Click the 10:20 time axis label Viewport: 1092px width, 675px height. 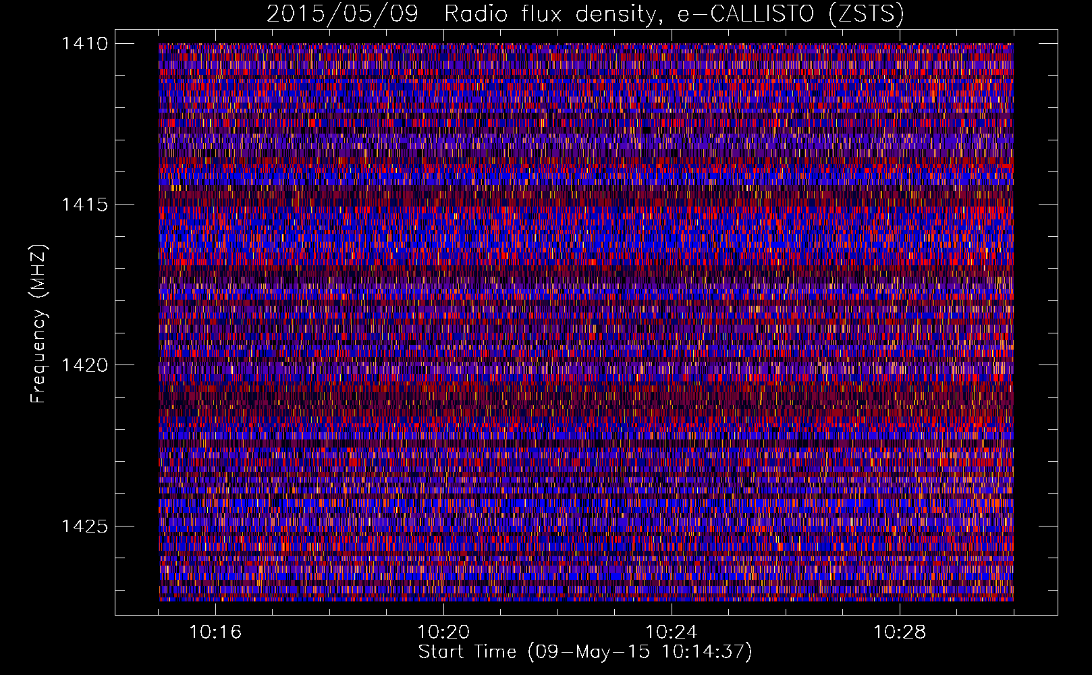coord(443,632)
